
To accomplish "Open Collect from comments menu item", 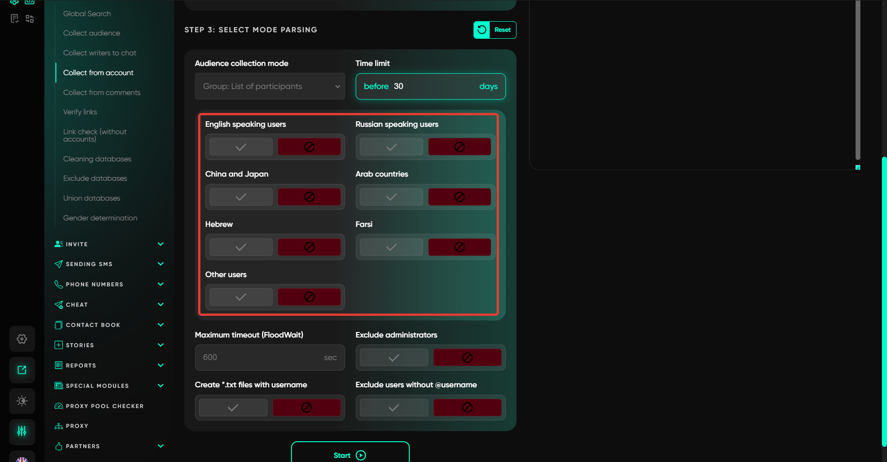I will pos(102,93).
